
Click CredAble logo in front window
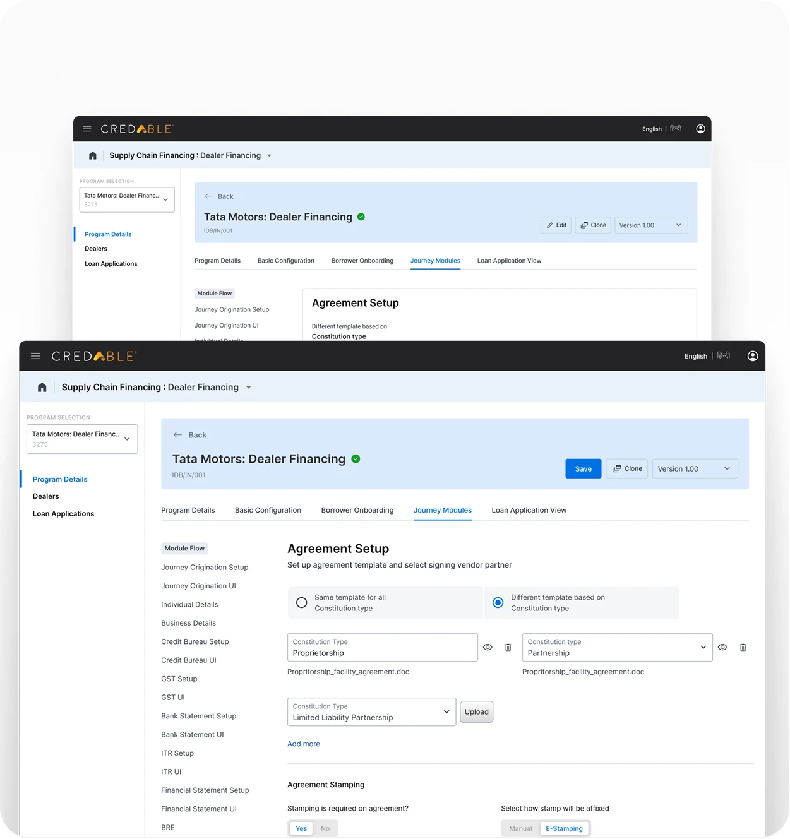[x=94, y=356]
